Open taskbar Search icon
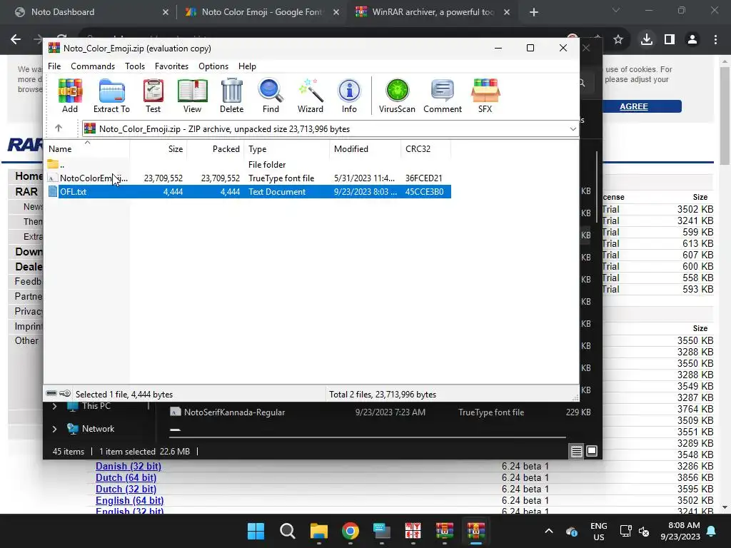Screen dimensions: 731x548 pos(287,531)
